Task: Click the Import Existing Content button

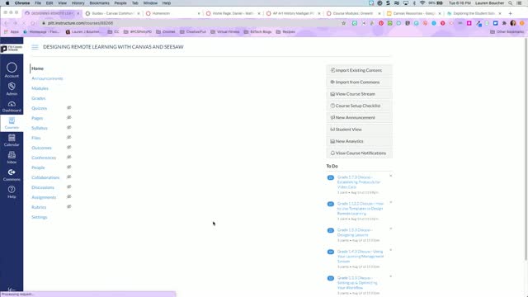Action: 359,70
